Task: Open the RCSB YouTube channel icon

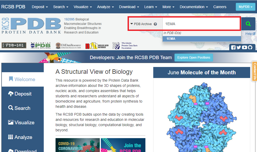Action: [x=244, y=47]
